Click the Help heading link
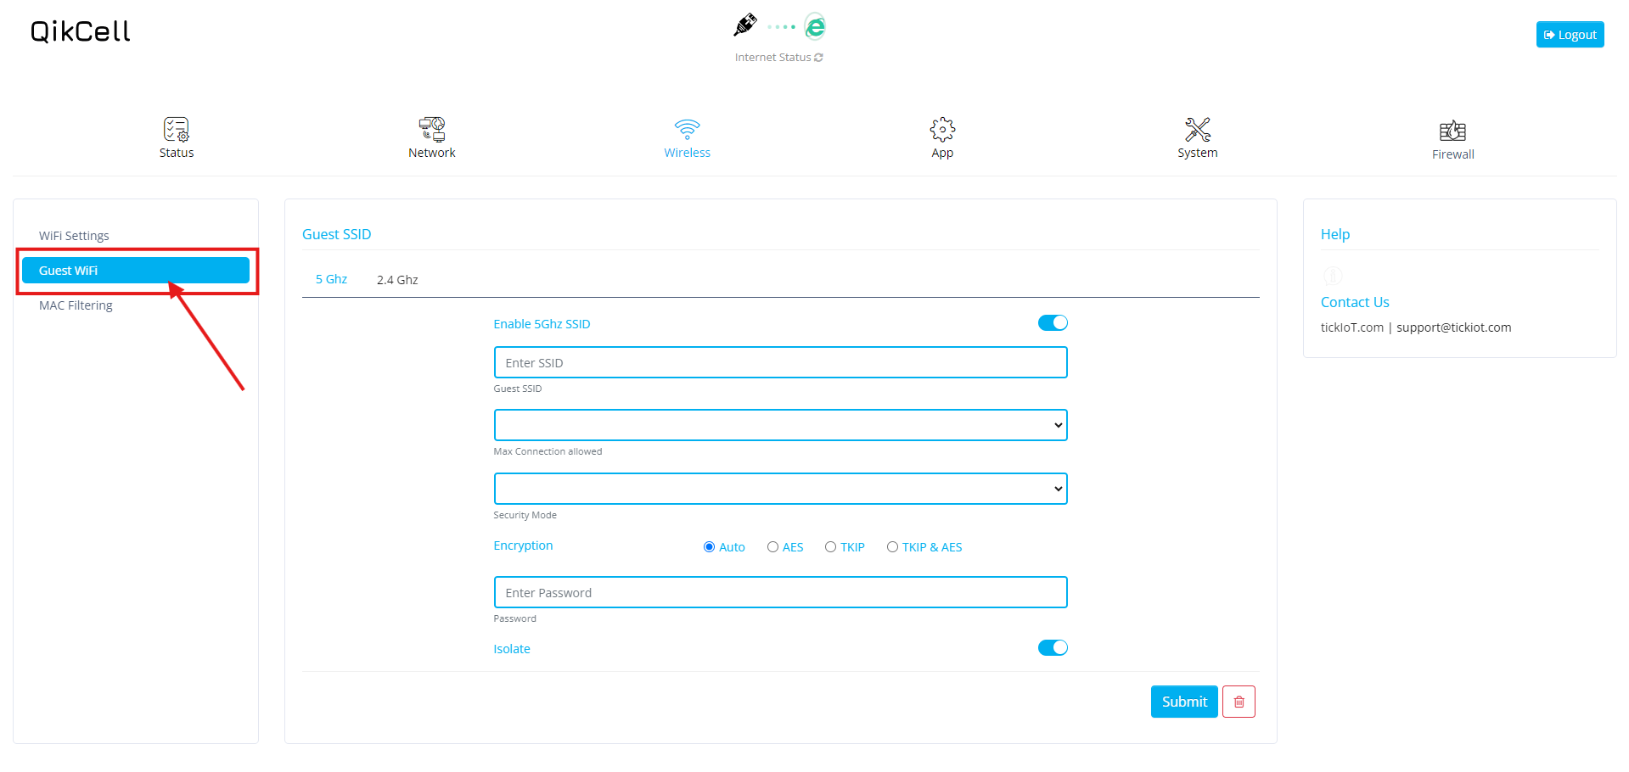The width and height of the screenshot is (1629, 772). pos(1335,234)
